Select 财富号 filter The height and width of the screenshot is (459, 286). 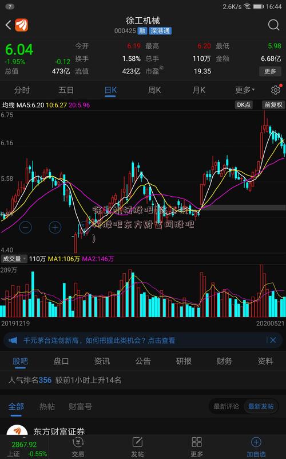[x=80, y=406]
